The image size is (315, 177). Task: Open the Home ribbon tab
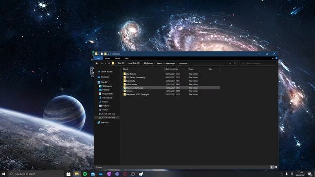coord(108,58)
